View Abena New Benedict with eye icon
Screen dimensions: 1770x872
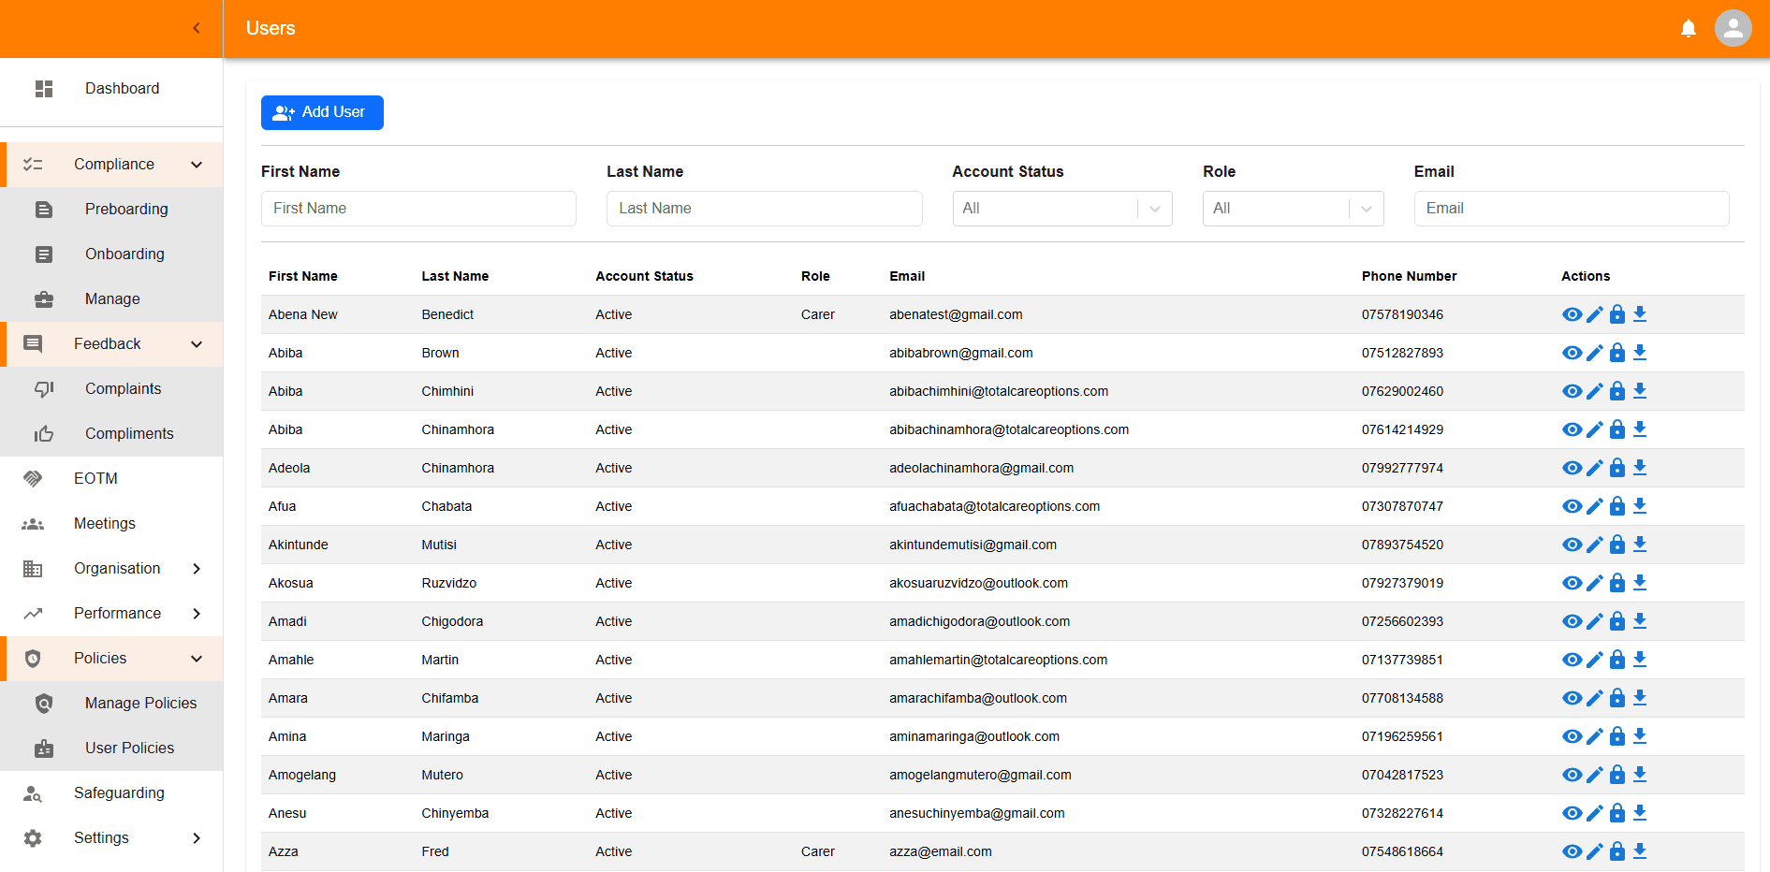[1573, 314]
